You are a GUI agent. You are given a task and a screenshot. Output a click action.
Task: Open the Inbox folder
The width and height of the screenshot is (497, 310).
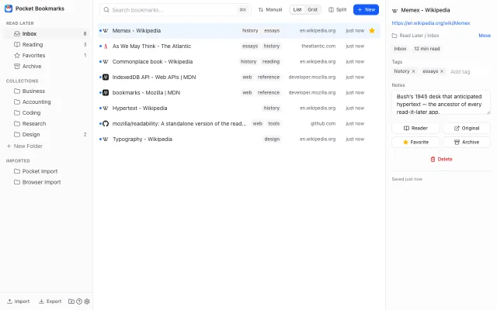(47, 33)
